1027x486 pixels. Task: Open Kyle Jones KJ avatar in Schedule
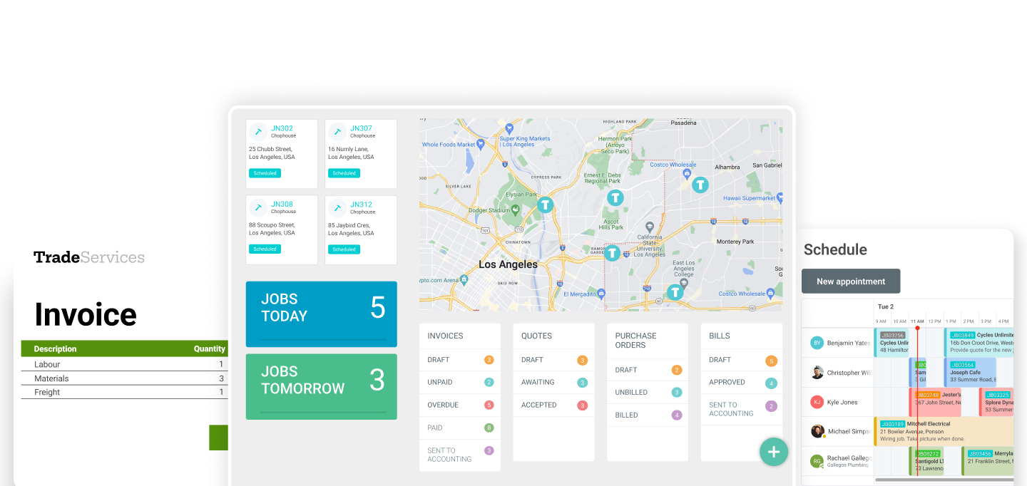click(x=817, y=402)
